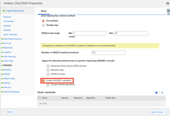This screenshot has height=116, width=170.
Task: Open DNS64 section
Action: [x=7, y=74]
